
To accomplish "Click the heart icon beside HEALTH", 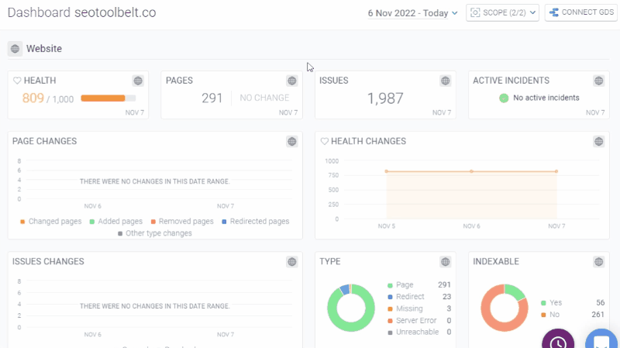I will tap(17, 81).
